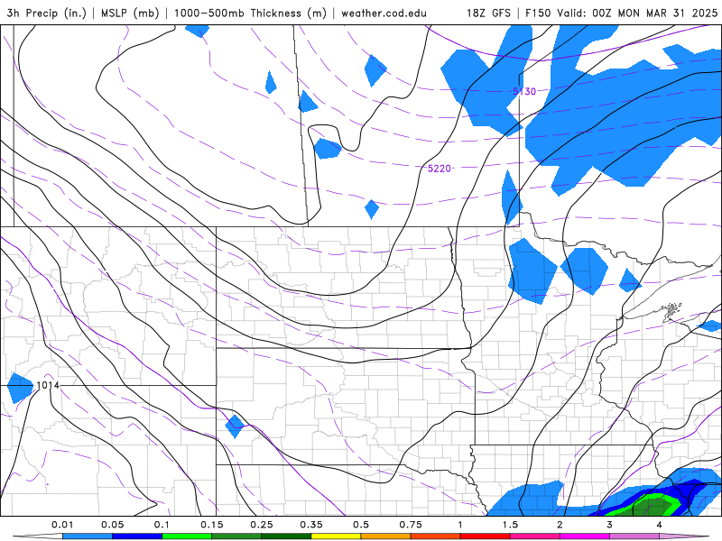The image size is (722, 541).
Task: Click the light blue 0.01–0.05 legend swatch
Action: [x=88, y=536]
